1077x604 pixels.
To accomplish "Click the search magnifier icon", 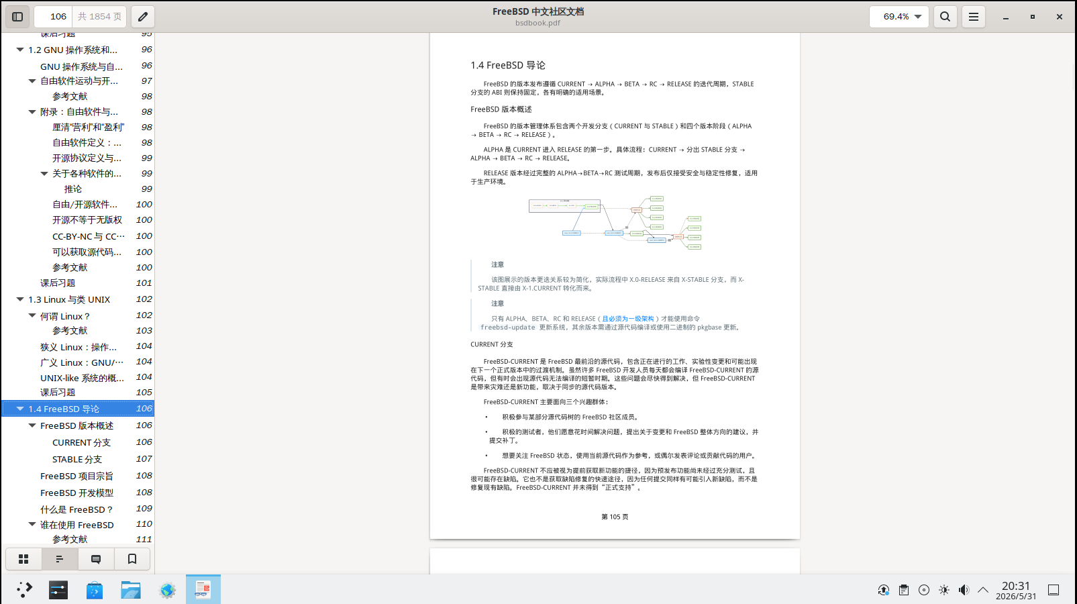I will pyautogui.click(x=945, y=17).
